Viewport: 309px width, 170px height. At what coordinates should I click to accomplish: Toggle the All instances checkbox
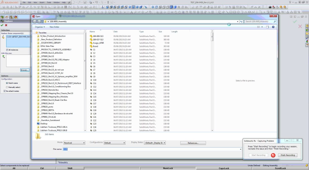(x=7, y=50)
